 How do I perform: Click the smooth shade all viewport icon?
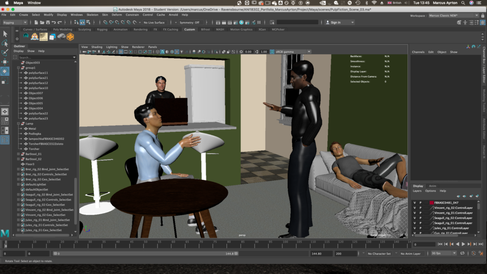point(162,52)
